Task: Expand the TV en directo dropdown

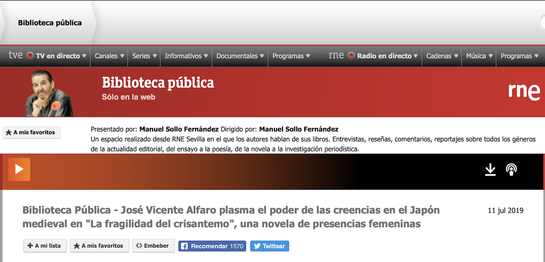Action: coord(60,56)
